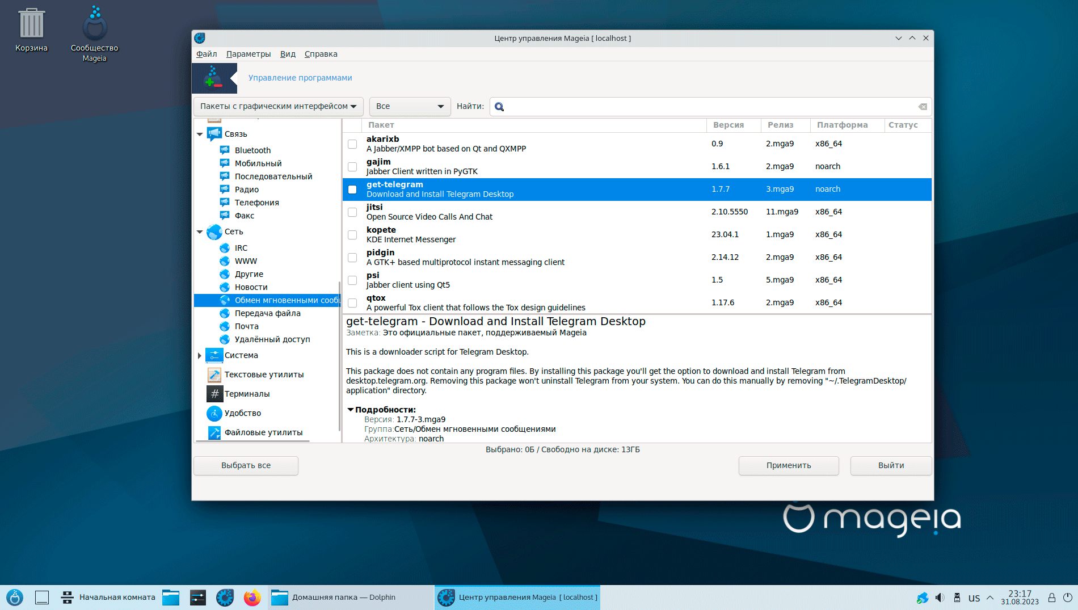Open the Параметры menu
The height and width of the screenshot is (610, 1078).
(248, 54)
